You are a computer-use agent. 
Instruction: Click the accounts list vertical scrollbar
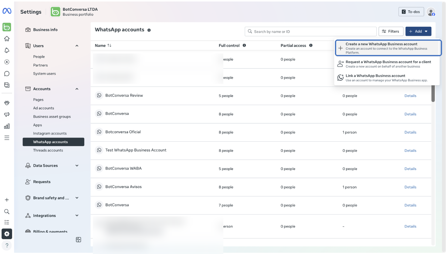[433, 94]
